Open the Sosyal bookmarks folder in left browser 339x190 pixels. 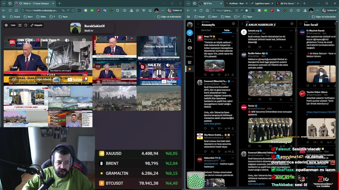(x=15, y=17)
